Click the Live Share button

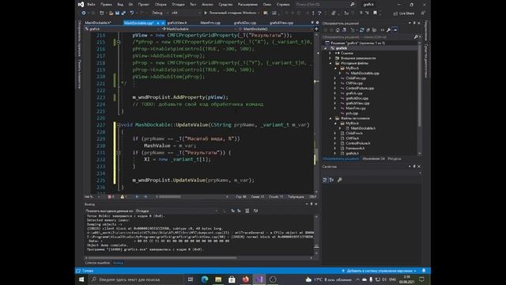click(x=404, y=13)
